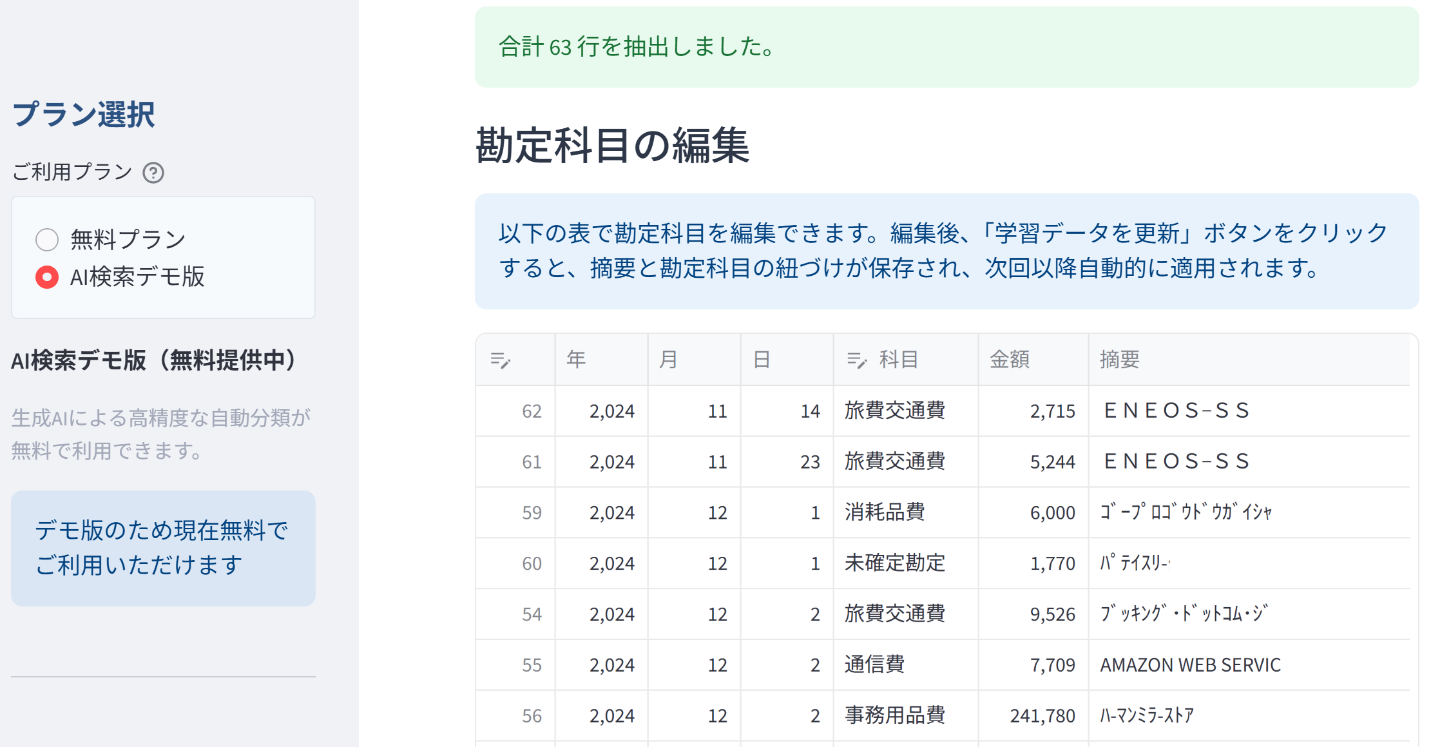The height and width of the screenshot is (747, 1431).
Task: Click the edit icon beside the 科目 header
Action: click(857, 360)
